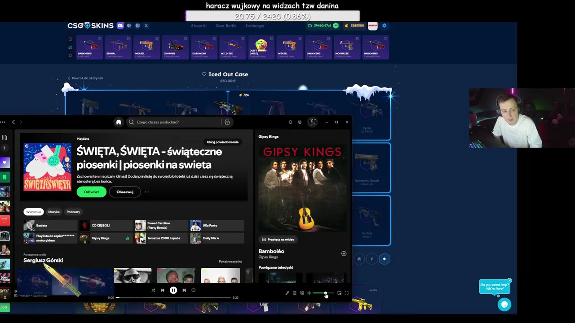Click the Obserwuj button
Viewport: 575px width, 323px height.
[x=125, y=192]
